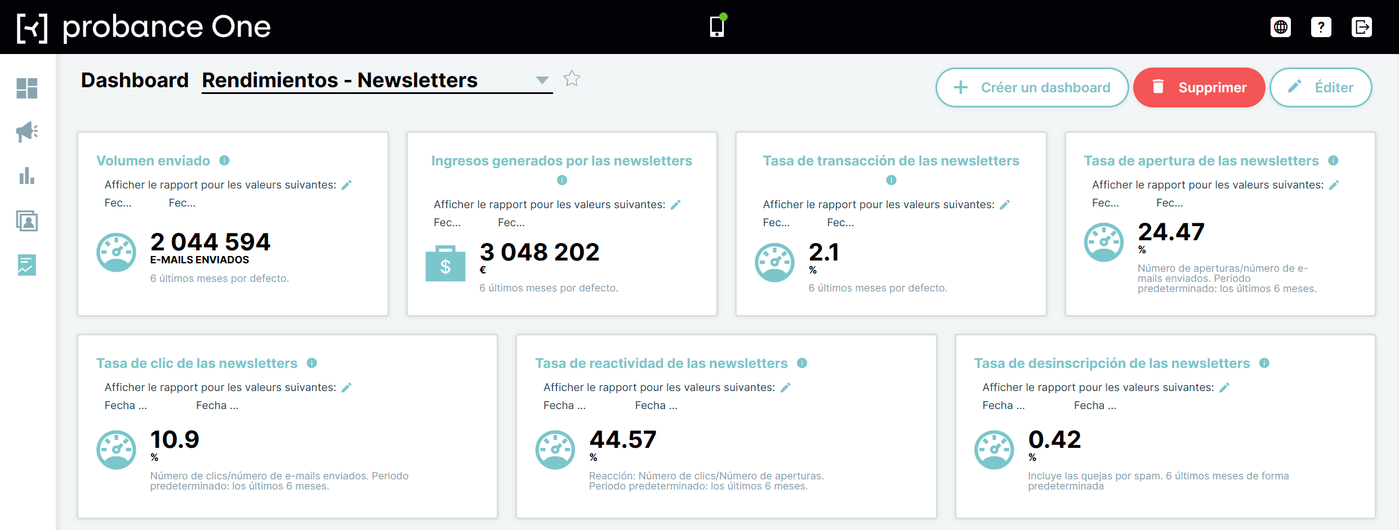Show info for Tasa de desinscripción
This screenshot has width=1399, height=530.
(x=1264, y=363)
